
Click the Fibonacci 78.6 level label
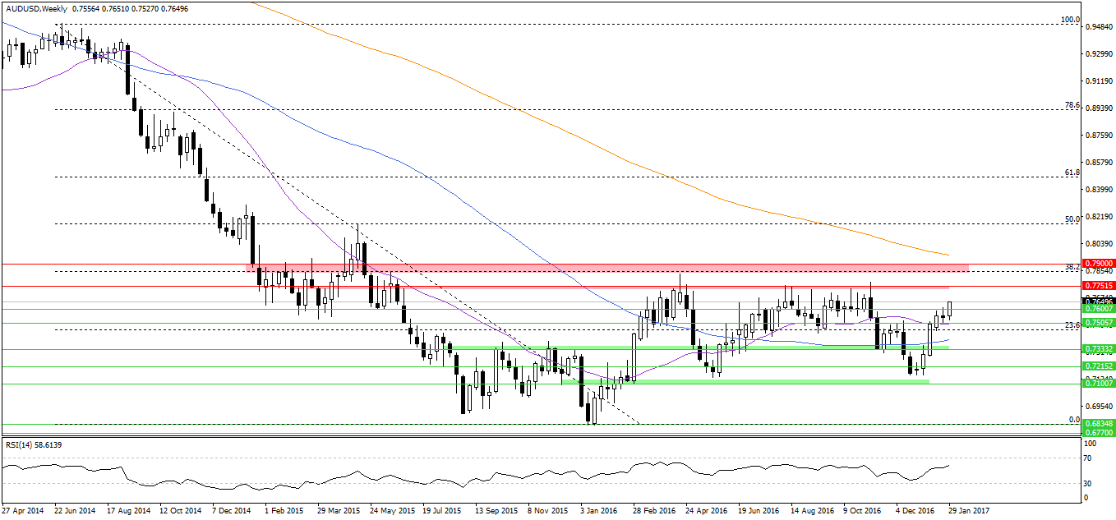[1071, 105]
